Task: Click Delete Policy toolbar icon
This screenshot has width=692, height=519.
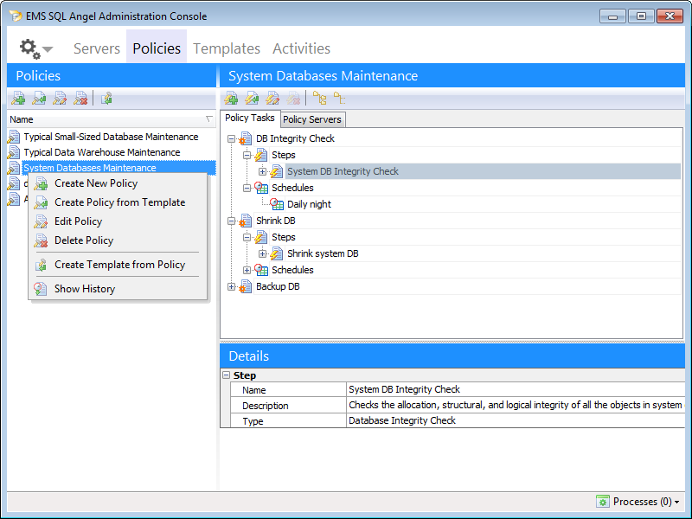Action: tap(80, 99)
